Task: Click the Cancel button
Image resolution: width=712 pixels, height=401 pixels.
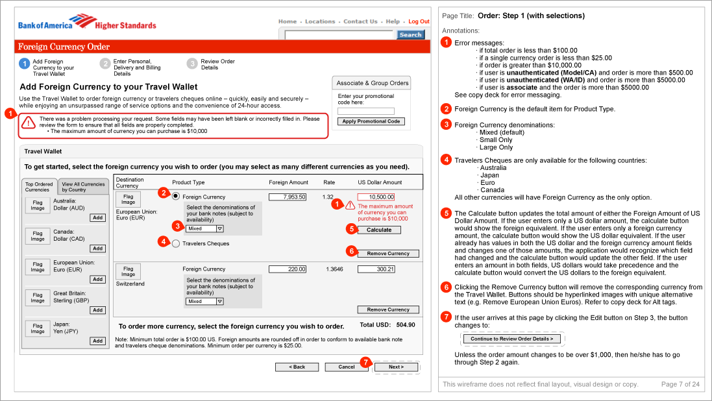Action: [347, 367]
